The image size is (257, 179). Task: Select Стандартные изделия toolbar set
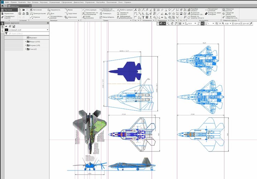(x=9, y=17)
